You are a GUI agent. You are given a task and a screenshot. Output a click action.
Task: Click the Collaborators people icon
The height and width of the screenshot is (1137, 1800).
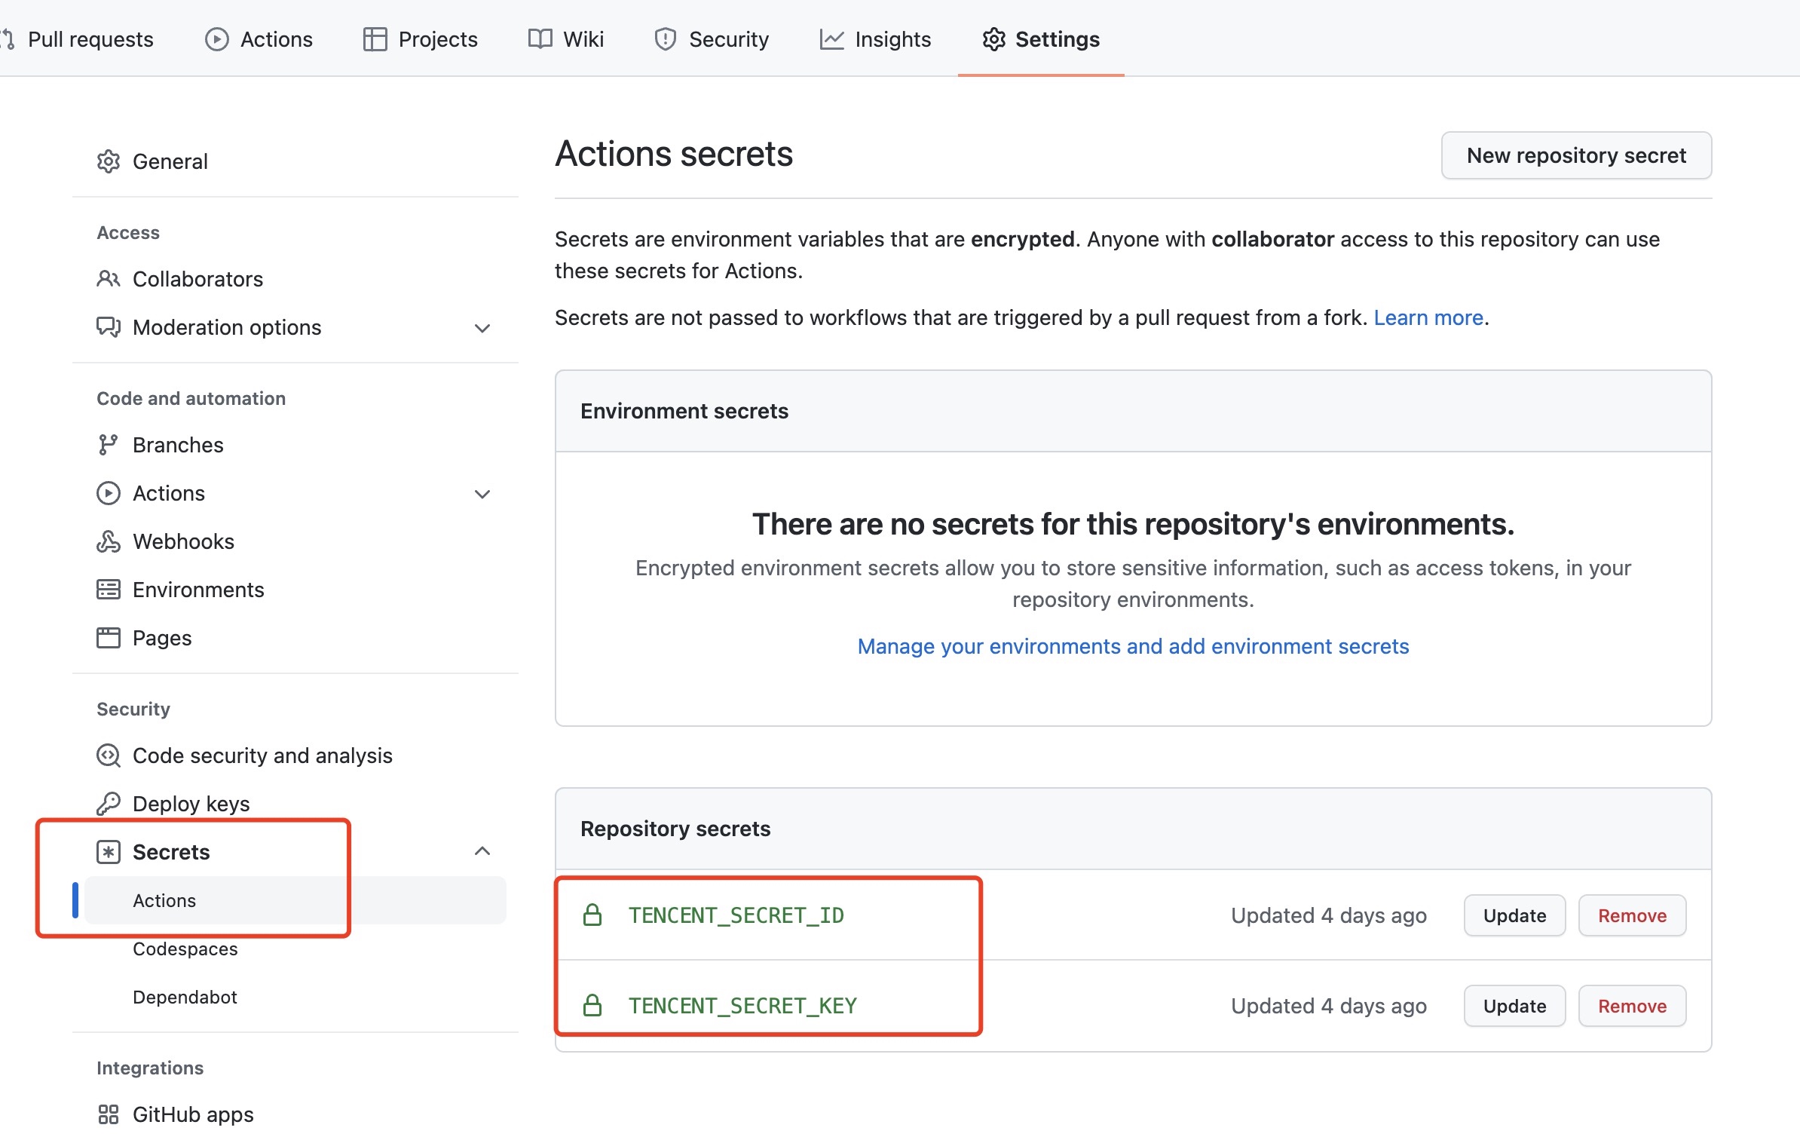coord(109,279)
